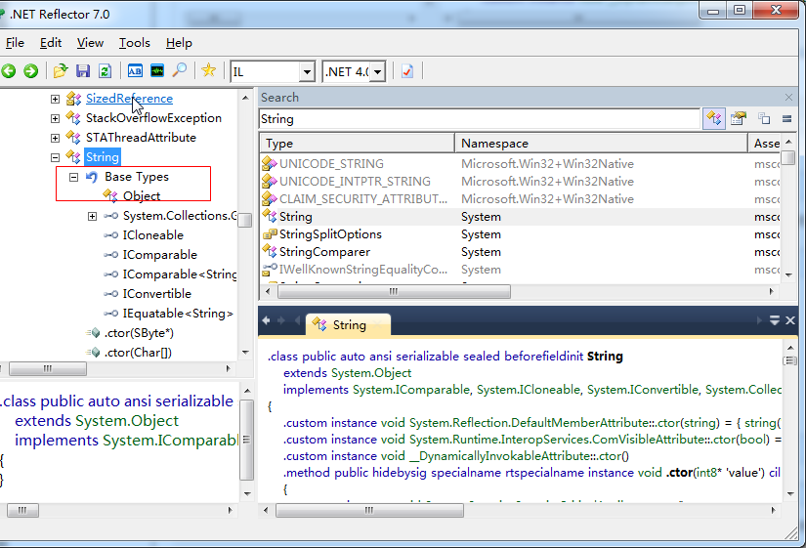
Task: Click the green Back navigation arrow
Action: (x=9, y=71)
